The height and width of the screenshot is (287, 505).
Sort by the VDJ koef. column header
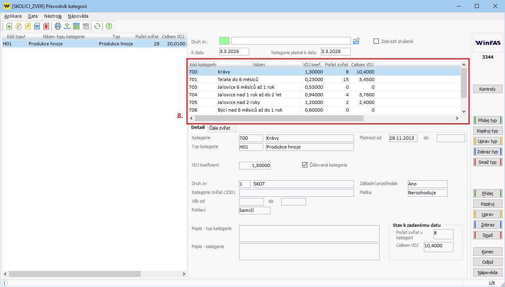point(312,64)
